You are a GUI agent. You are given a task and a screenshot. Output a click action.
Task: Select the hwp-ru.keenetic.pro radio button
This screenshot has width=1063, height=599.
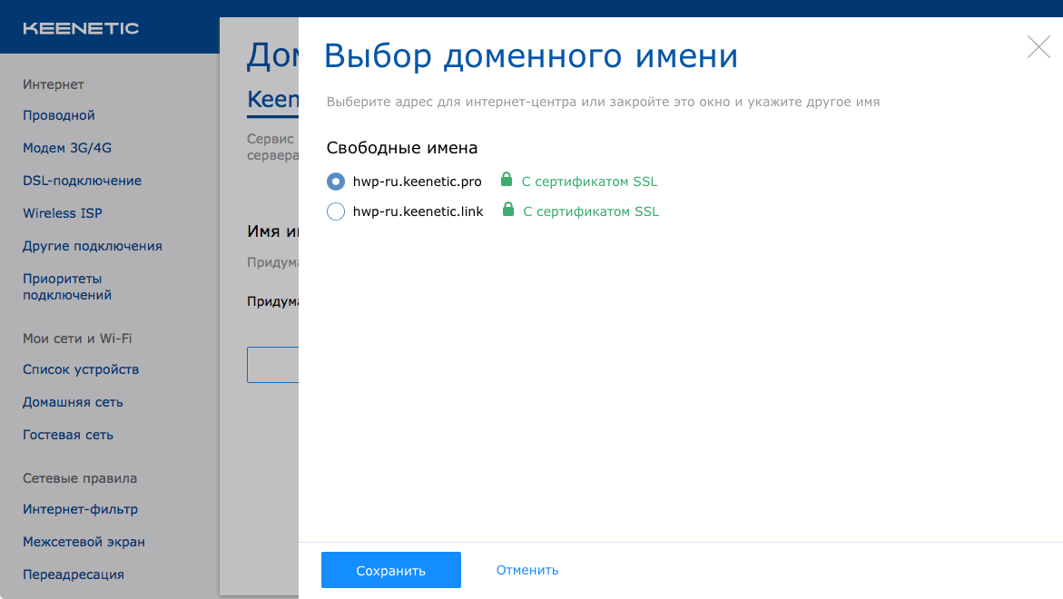[x=336, y=182]
